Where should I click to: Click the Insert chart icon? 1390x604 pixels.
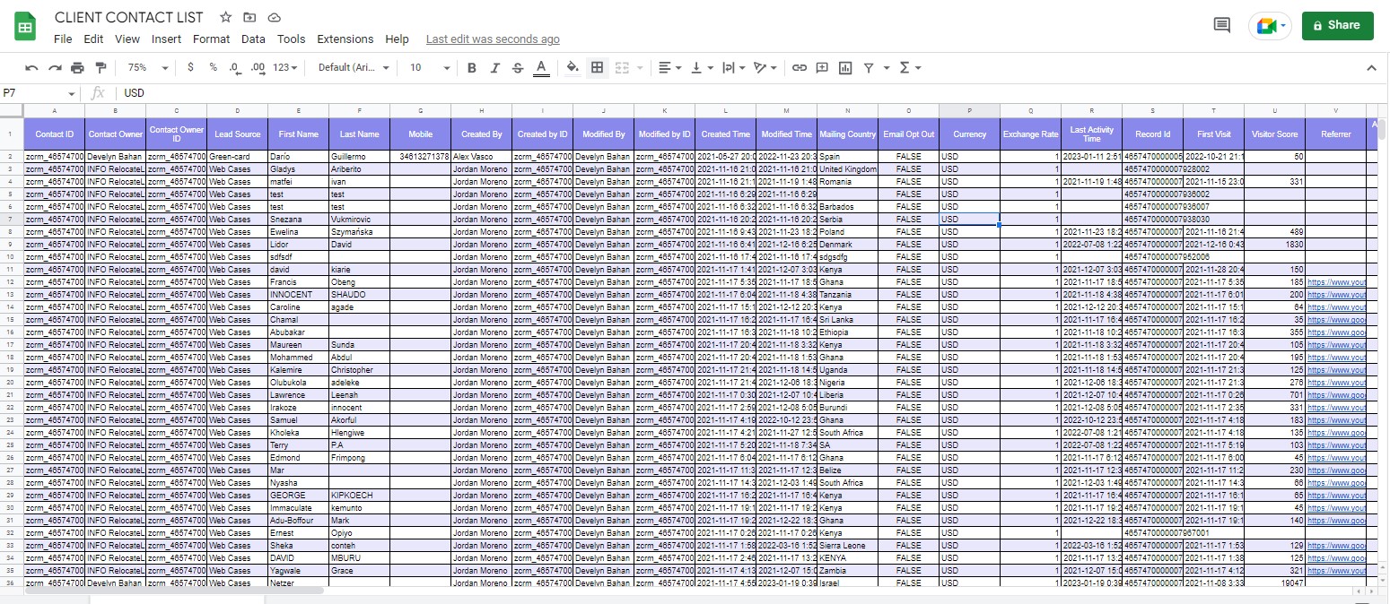pyautogui.click(x=845, y=68)
